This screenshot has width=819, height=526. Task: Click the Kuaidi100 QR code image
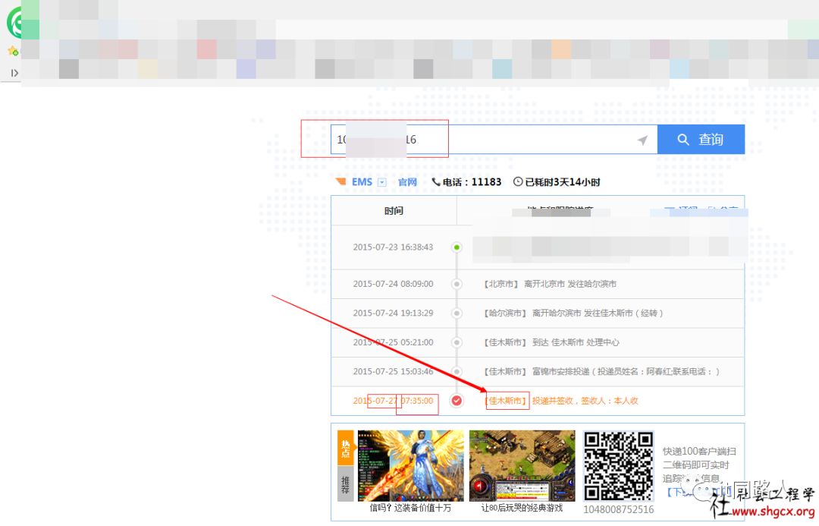pos(618,465)
